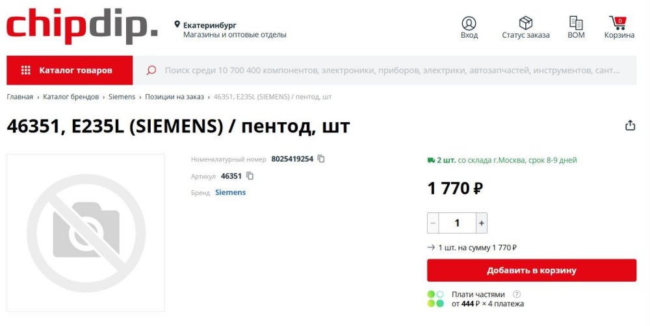Open the Siemens brand link

click(x=230, y=192)
